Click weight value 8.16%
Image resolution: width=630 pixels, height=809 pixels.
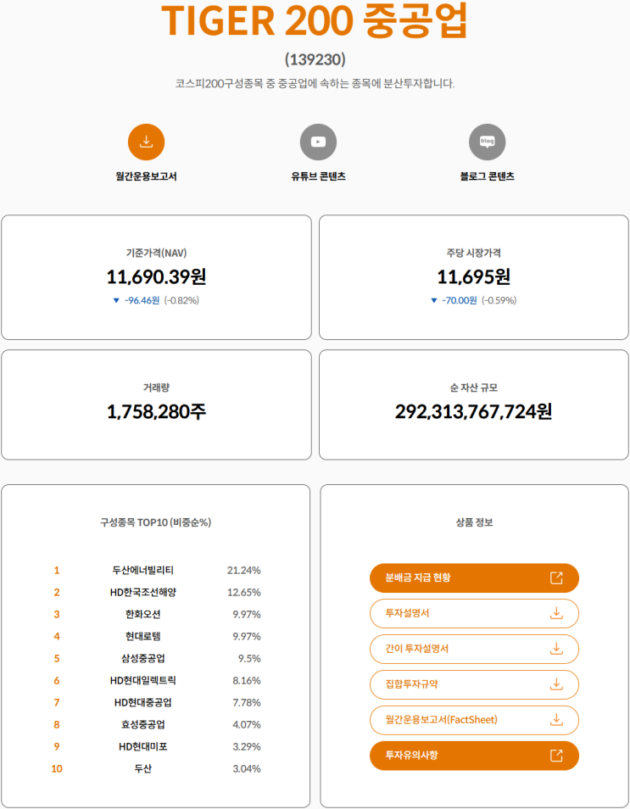pos(247,681)
